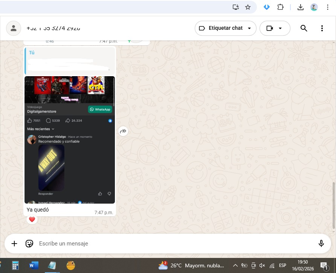Click the Meet Now tray icon

254,265
